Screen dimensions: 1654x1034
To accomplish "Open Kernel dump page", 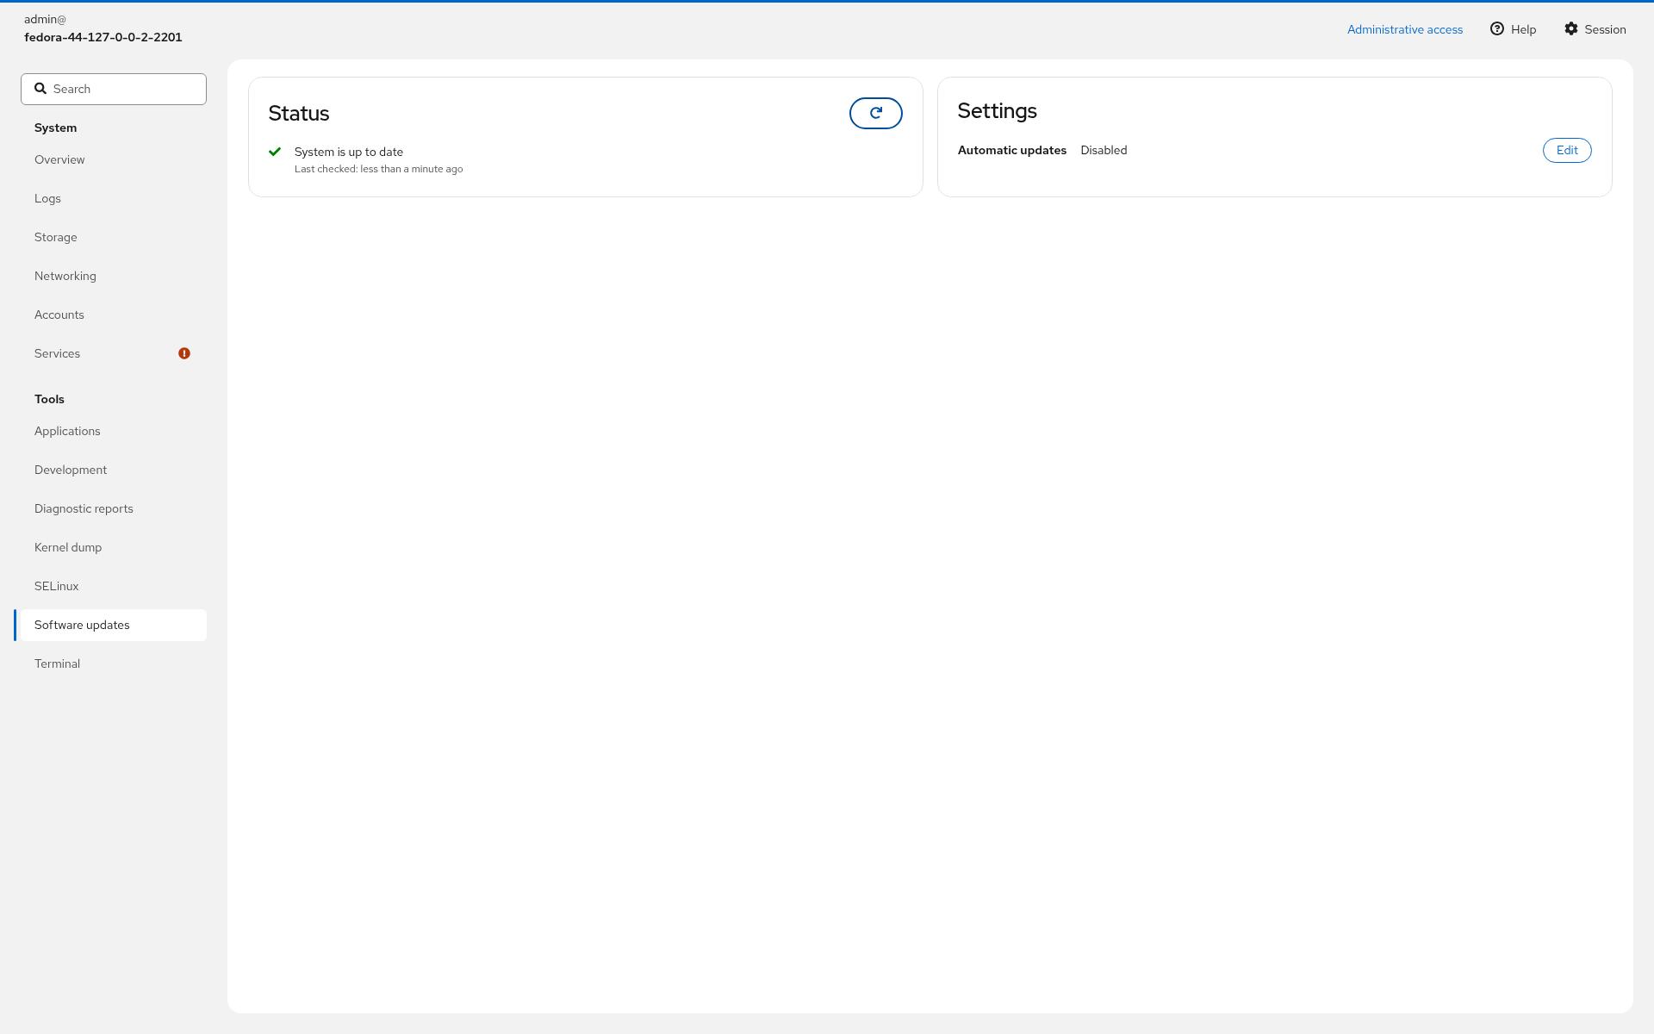I will pyautogui.click(x=110, y=547).
